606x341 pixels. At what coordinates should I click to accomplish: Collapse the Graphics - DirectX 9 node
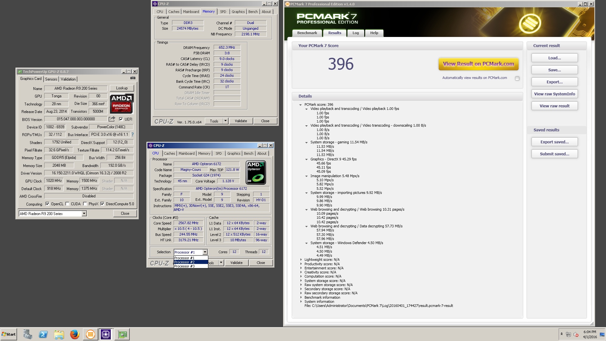(306, 159)
